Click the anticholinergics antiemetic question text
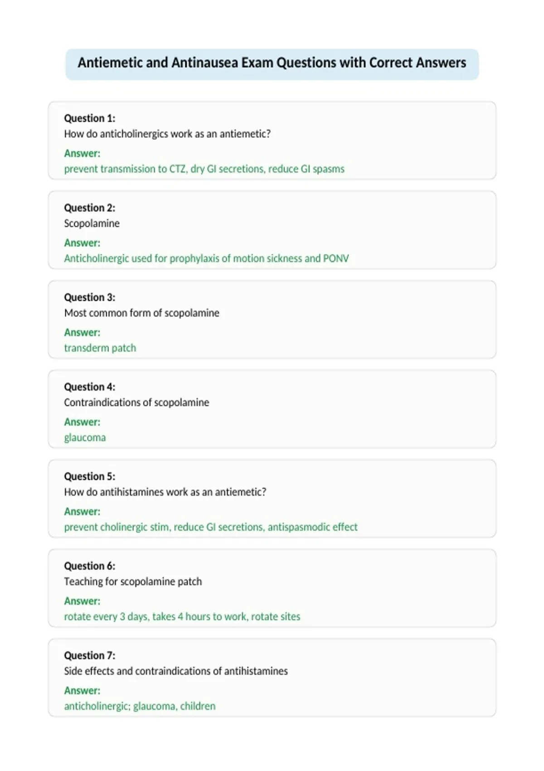The height and width of the screenshot is (771, 544). [x=167, y=134]
